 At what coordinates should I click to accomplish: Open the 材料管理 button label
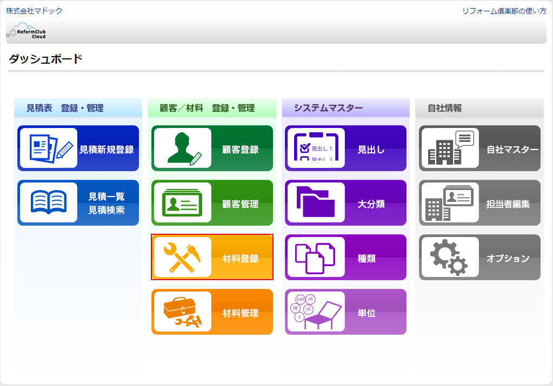tap(241, 313)
